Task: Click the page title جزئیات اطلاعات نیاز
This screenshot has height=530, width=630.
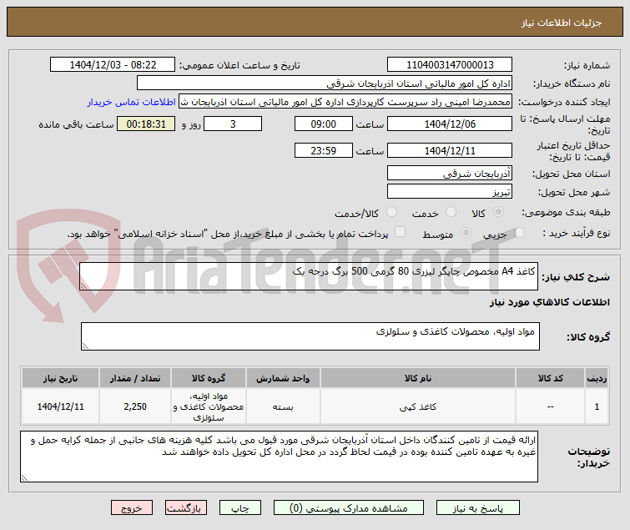Action: [562, 23]
